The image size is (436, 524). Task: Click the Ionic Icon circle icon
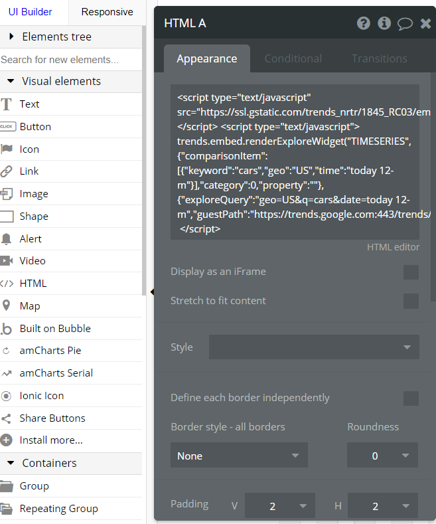point(7,396)
